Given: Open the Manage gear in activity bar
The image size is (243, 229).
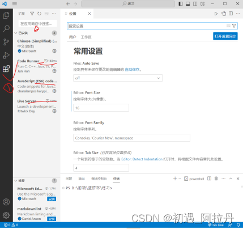Looking at the screenshot, I should 6,215.
